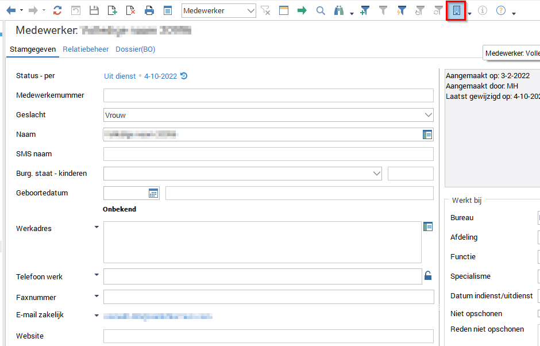Open the question mark help icon
The width and height of the screenshot is (540, 346).
[x=501, y=10]
